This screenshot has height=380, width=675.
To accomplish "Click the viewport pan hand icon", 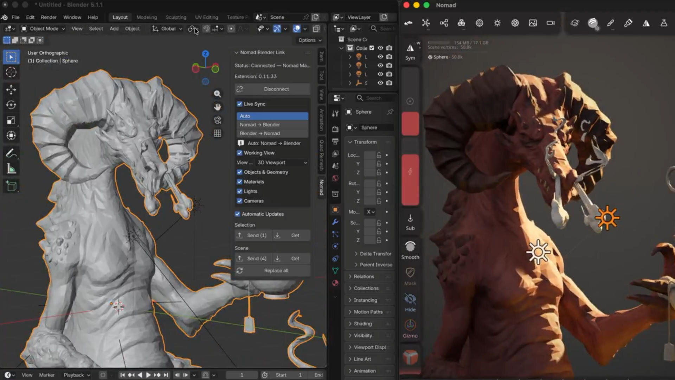I will click(x=218, y=107).
